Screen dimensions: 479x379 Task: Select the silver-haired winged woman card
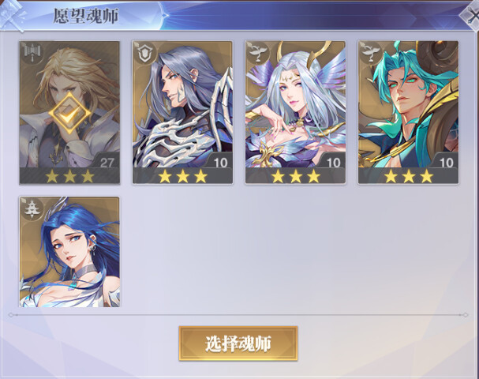click(295, 112)
